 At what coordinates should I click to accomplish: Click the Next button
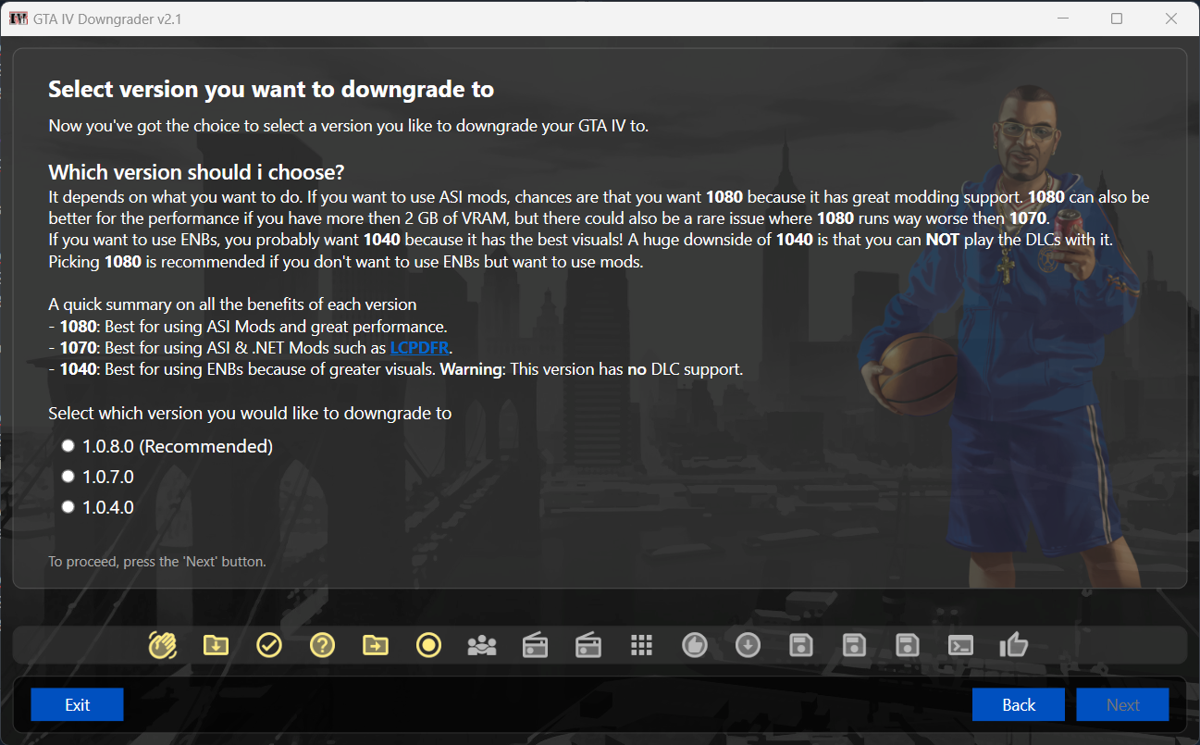point(1122,704)
